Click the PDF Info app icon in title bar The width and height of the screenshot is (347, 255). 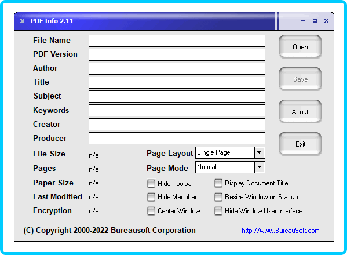point(23,21)
